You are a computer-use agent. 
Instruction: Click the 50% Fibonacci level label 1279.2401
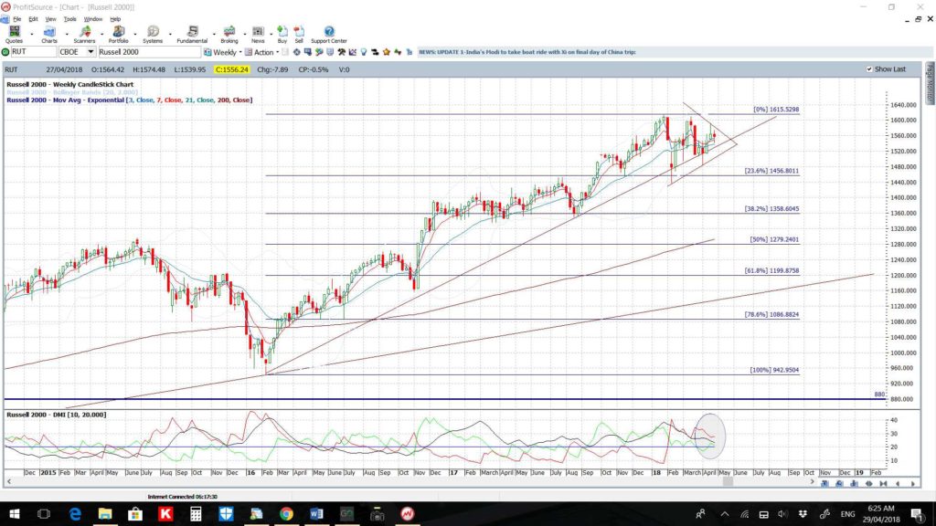point(774,240)
